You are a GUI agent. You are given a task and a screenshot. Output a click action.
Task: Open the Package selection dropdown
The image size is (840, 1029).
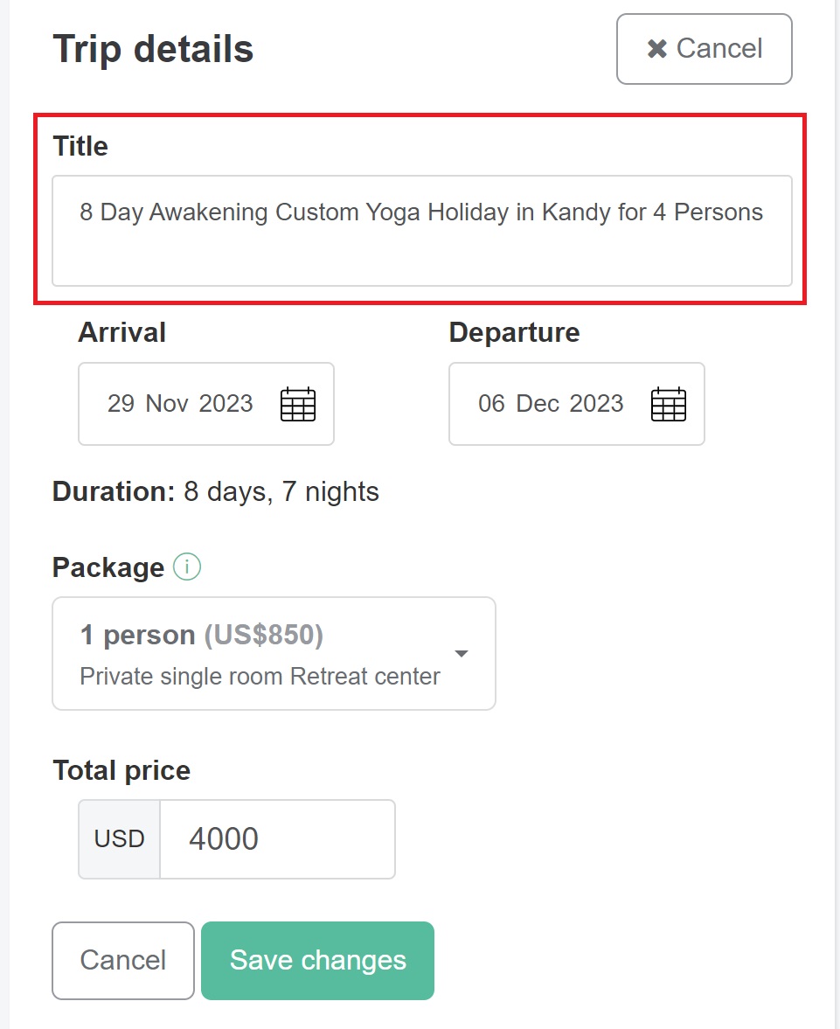pos(274,653)
